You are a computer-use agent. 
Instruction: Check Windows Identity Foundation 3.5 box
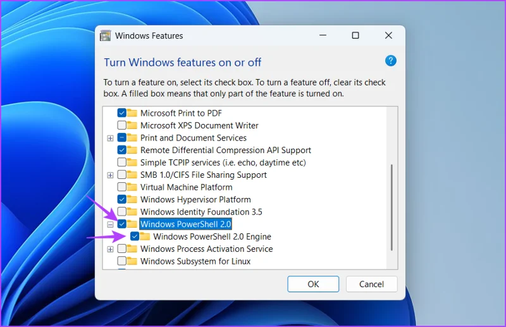click(121, 212)
